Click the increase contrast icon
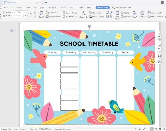The height and width of the screenshot is (131, 166). click(31, 13)
